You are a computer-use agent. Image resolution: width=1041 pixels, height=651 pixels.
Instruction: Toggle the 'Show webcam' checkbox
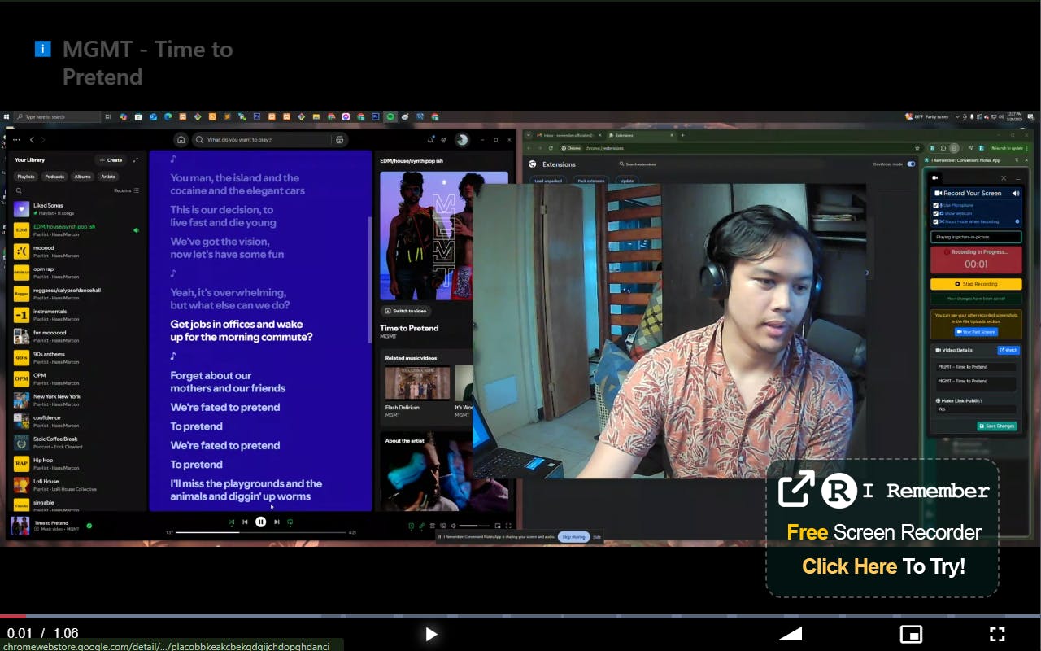936,213
